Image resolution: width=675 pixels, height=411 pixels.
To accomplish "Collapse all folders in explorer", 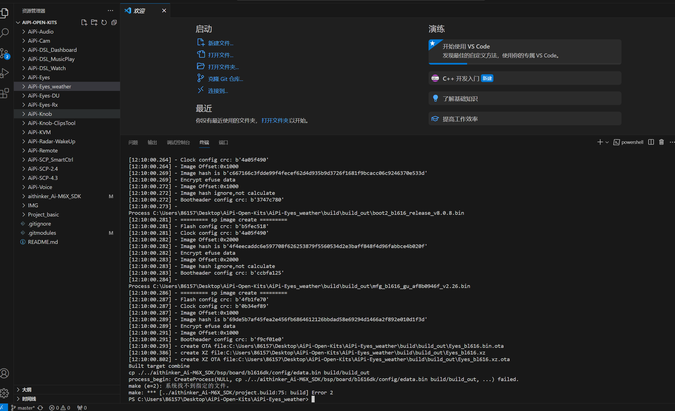I will coord(114,22).
